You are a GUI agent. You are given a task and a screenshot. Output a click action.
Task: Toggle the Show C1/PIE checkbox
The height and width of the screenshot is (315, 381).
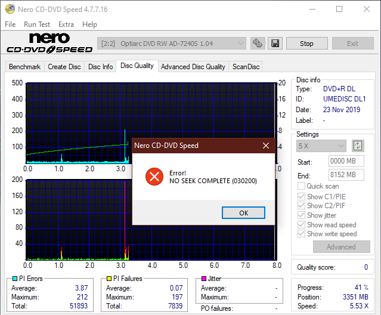[x=301, y=196]
